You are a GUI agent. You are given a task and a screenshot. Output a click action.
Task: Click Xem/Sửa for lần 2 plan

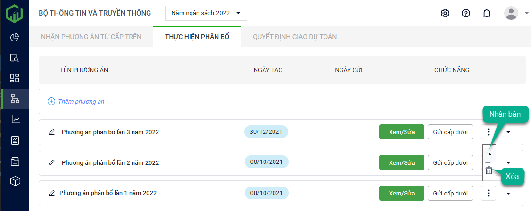click(402, 162)
